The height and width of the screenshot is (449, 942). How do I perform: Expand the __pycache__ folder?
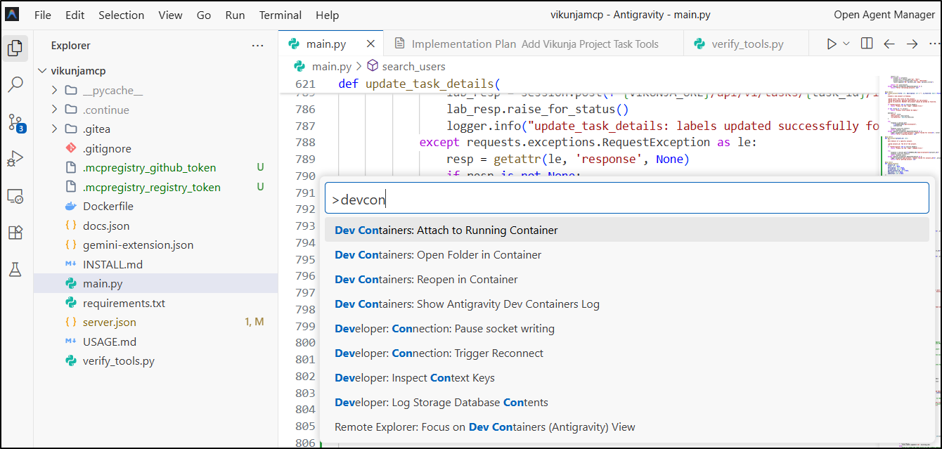[55, 91]
